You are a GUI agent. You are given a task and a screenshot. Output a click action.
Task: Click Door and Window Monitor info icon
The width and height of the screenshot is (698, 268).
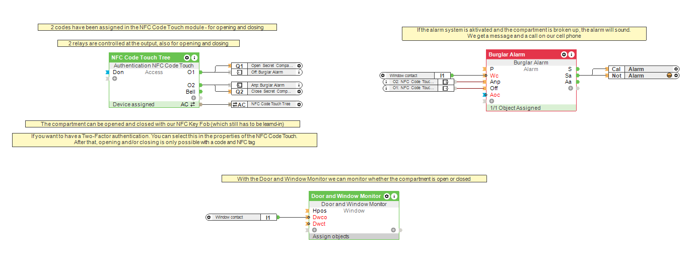pyautogui.click(x=394, y=196)
